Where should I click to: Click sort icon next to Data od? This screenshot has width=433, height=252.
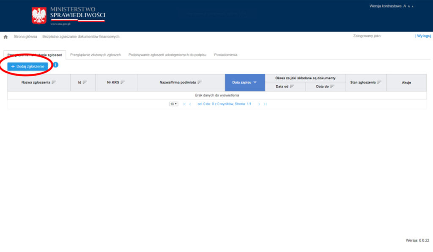tap(292, 86)
